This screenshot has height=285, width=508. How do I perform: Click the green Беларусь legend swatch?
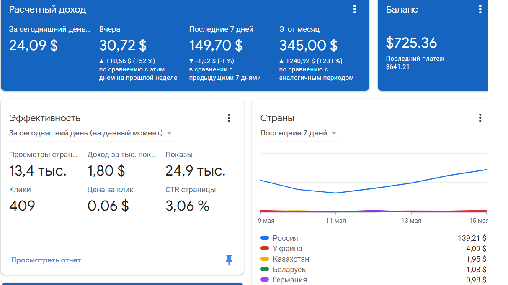(264, 270)
